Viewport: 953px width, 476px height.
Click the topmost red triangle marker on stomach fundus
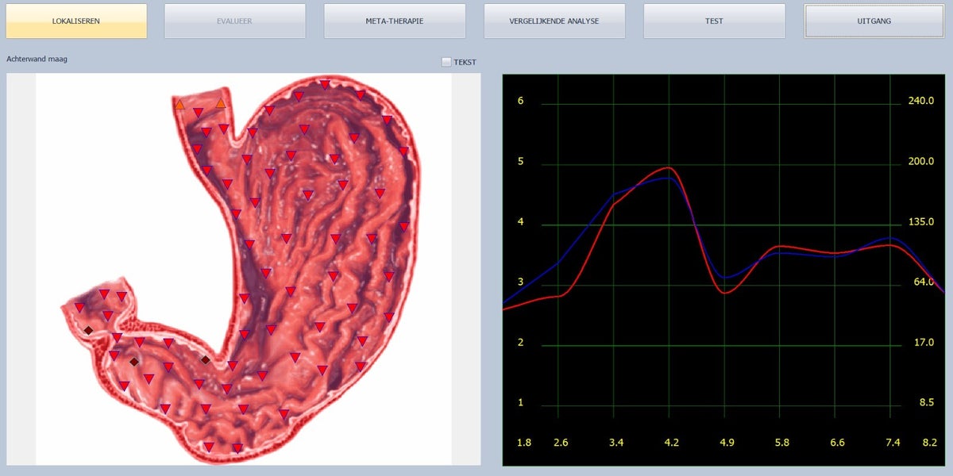325,84
